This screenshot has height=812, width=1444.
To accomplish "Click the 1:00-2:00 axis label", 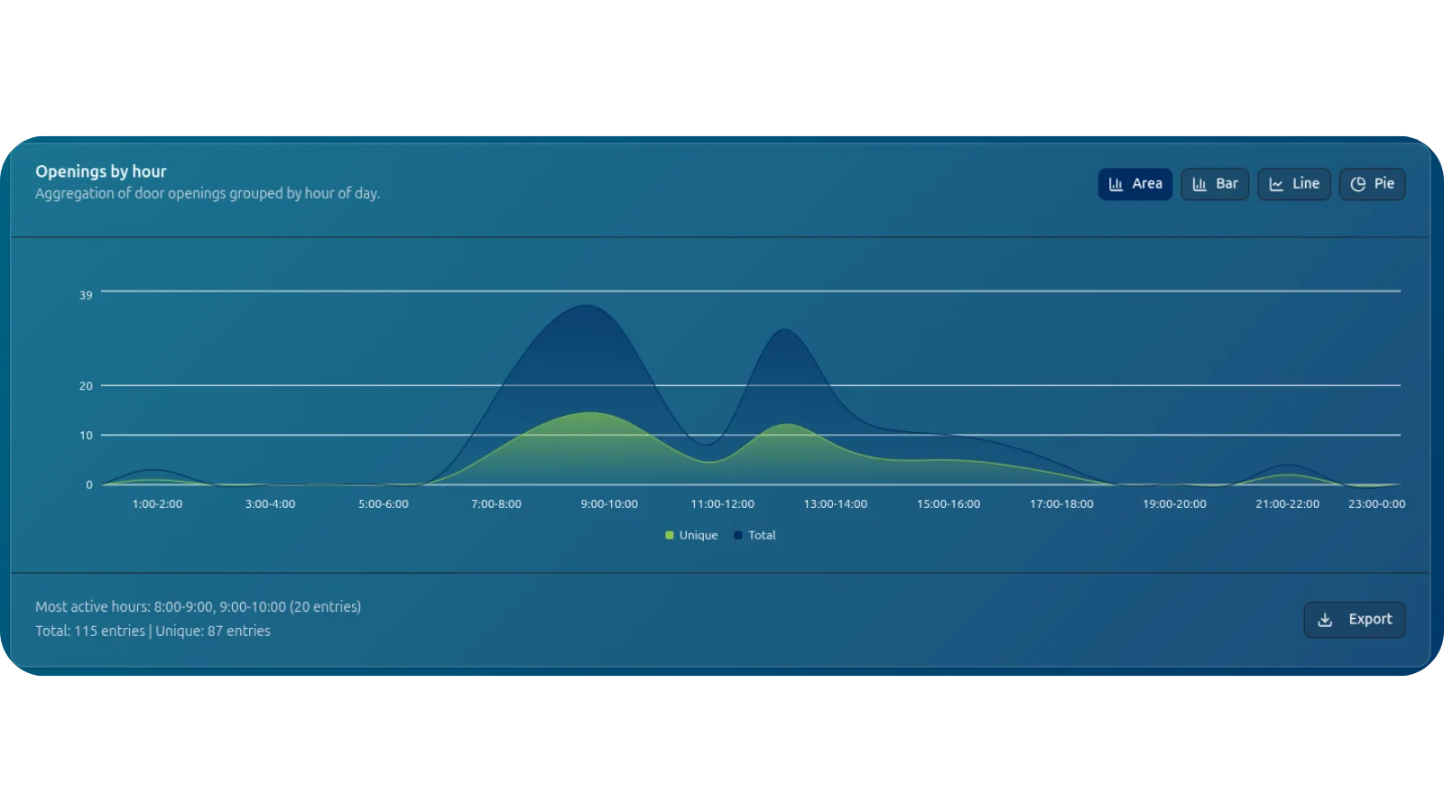I will coord(157,504).
